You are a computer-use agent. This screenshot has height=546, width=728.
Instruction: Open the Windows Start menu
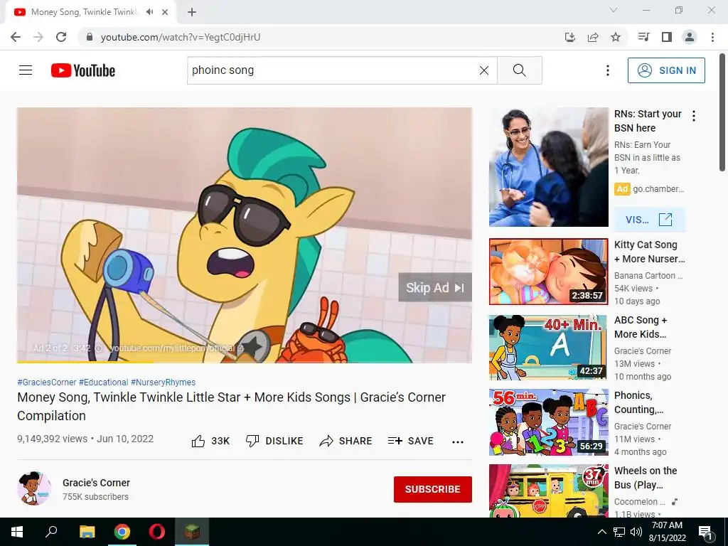coord(17,532)
